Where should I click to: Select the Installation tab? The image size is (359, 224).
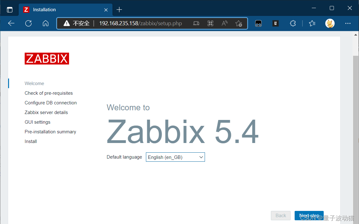tap(66, 10)
